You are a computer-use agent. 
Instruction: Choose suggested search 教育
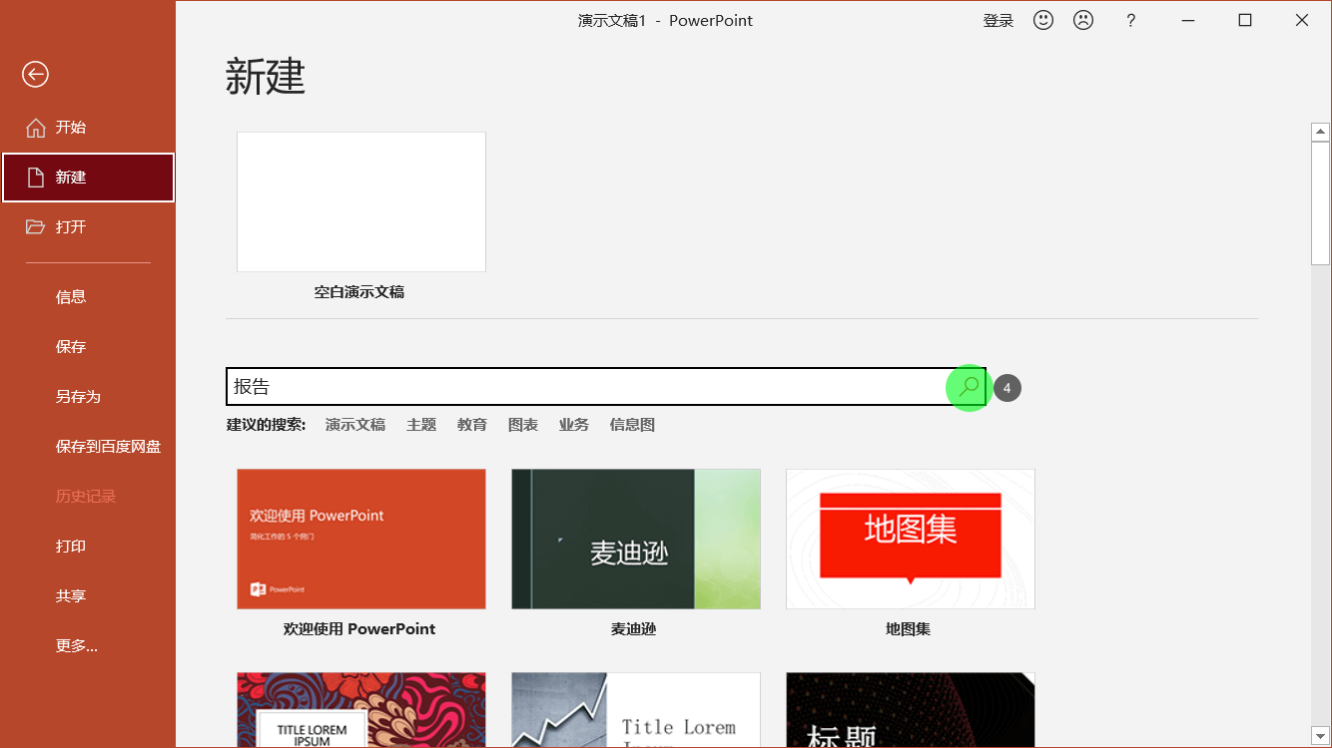[472, 425]
